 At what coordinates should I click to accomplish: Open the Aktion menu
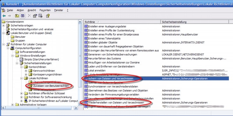(x=20, y=10)
